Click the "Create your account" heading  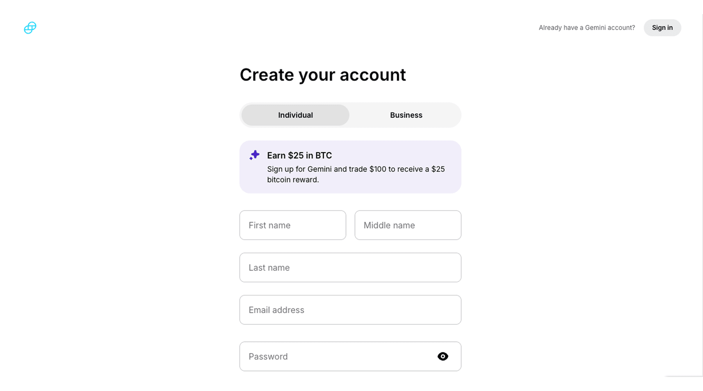(323, 75)
